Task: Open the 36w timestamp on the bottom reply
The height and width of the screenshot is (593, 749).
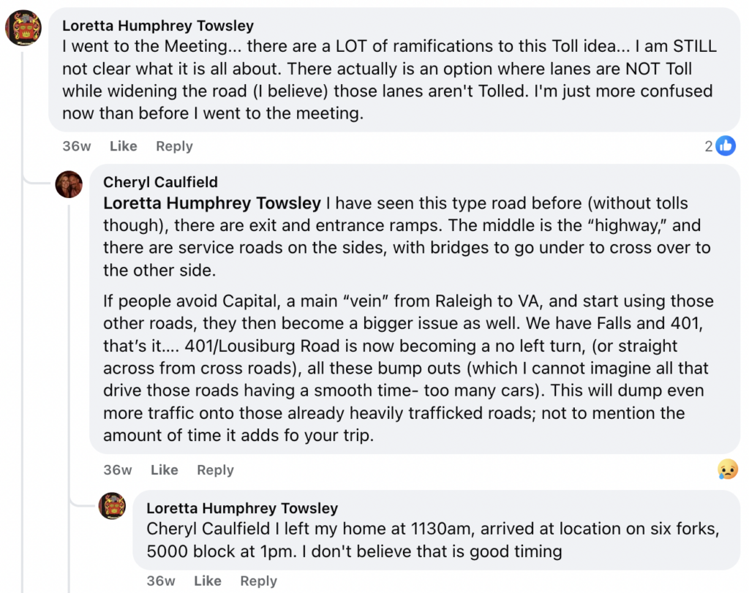Action: 161,581
